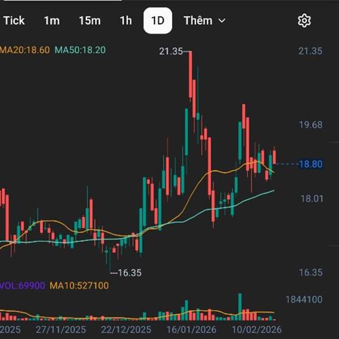Tap the MA20:18.60 indicator label
The height and width of the screenshot is (339, 339).
pyautogui.click(x=25, y=50)
